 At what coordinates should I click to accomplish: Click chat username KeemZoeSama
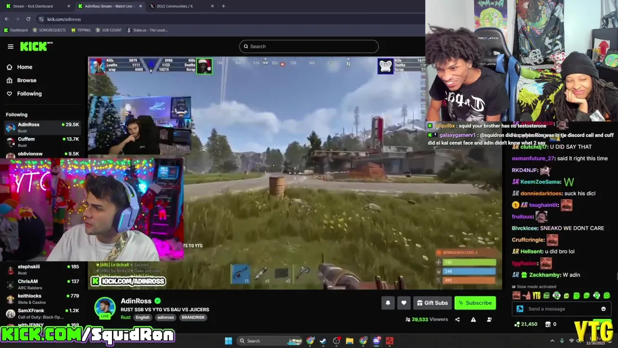pyautogui.click(x=541, y=182)
